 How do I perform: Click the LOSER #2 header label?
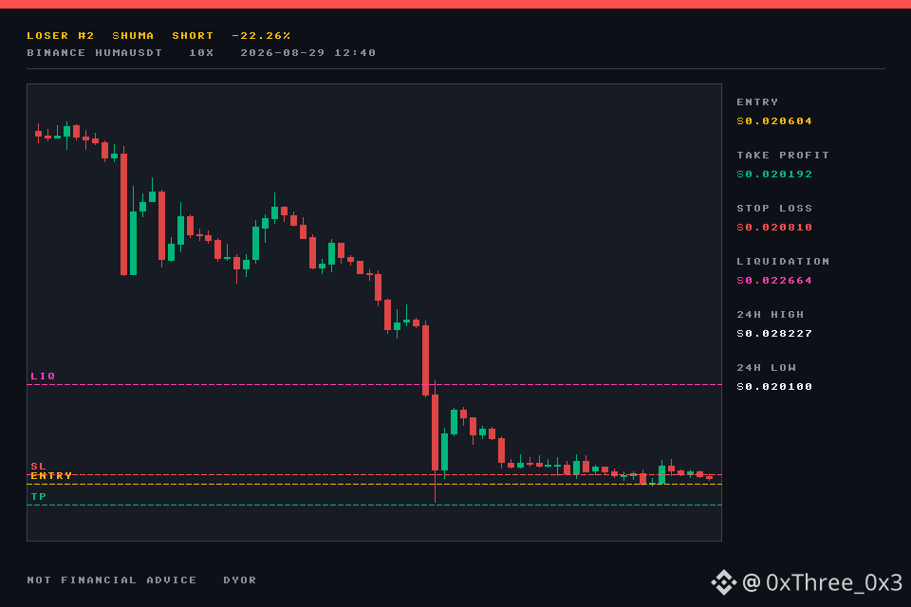tap(61, 35)
